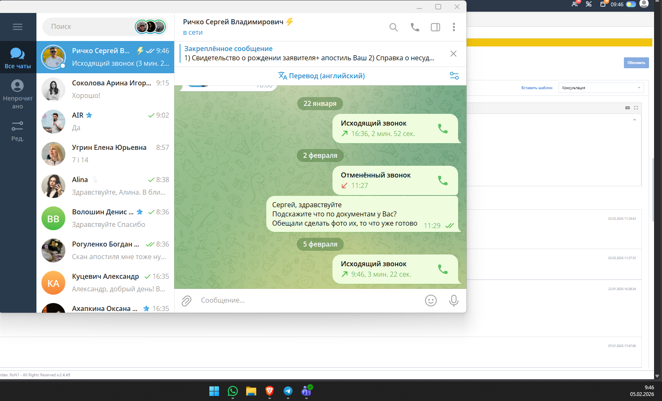
Task: Click the '22 января' date badge
Action: 320,103
